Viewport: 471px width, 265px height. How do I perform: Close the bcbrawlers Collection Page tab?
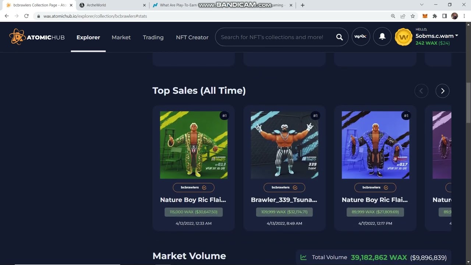point(71,5)
